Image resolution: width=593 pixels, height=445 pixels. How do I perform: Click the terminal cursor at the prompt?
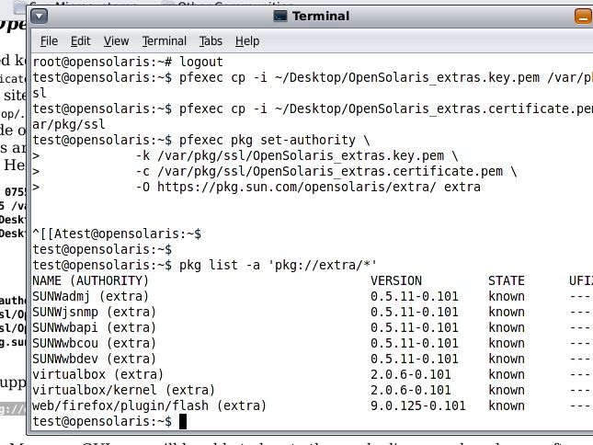(183, 421)
